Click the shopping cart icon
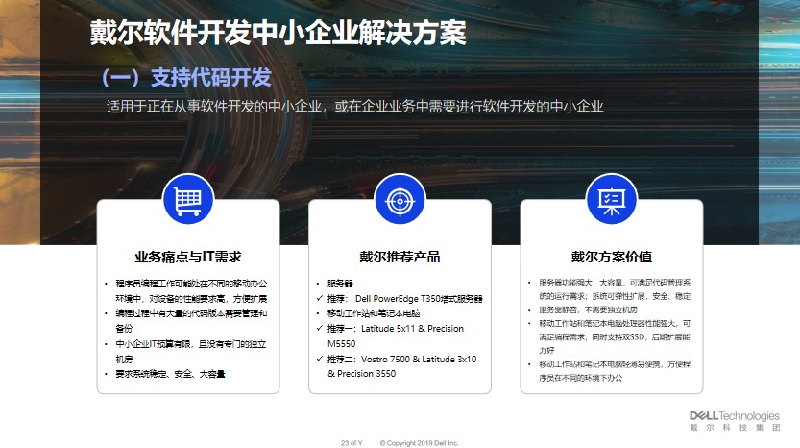This screenshot has width=800, height=448. click(x=188, y=200)
